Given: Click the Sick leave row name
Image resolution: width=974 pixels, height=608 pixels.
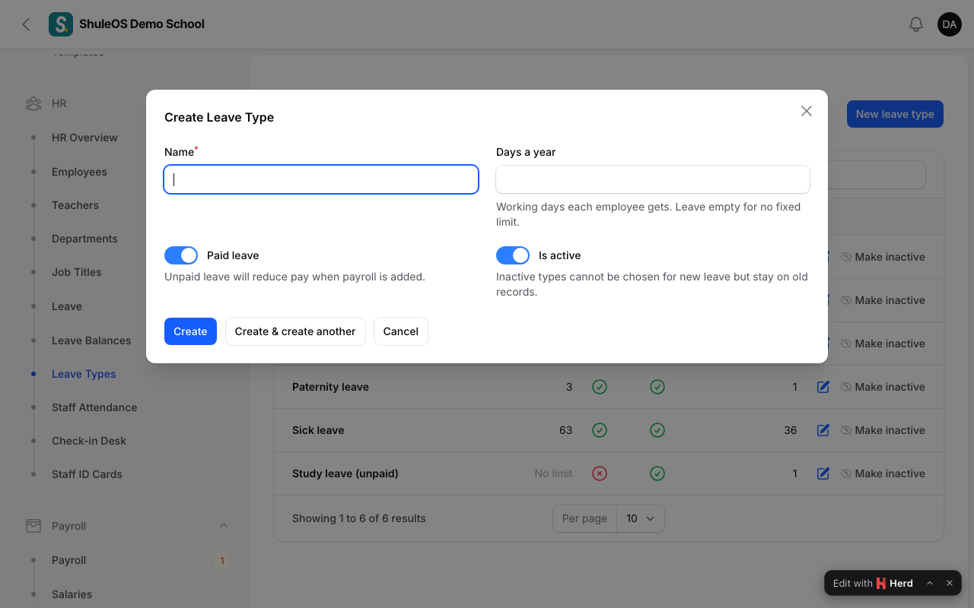Looking at the screenshot, I should 318,430.
